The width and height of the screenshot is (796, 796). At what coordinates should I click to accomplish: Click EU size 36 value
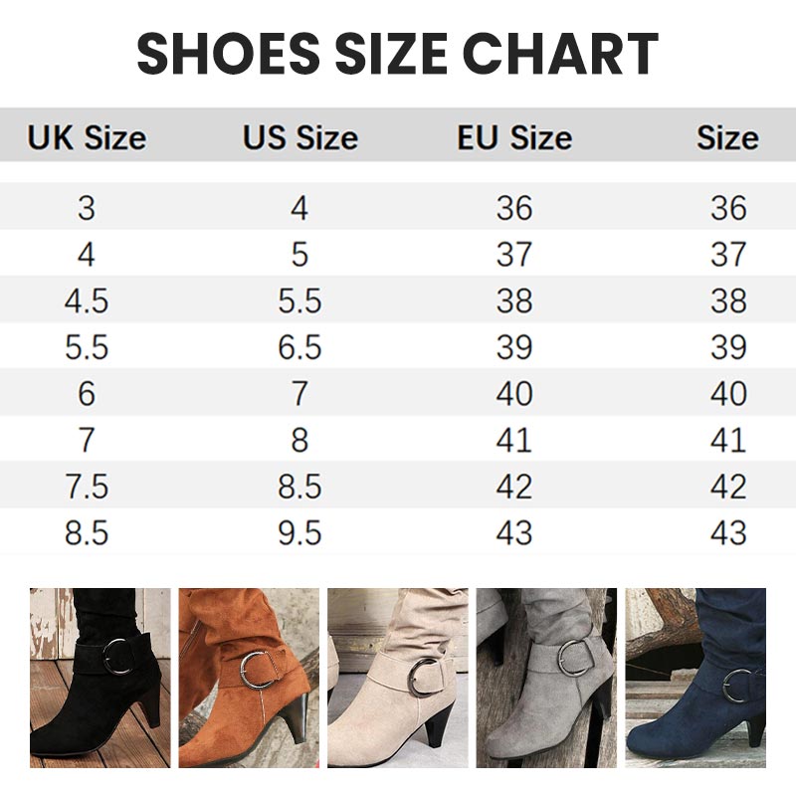tap(514, 208)
